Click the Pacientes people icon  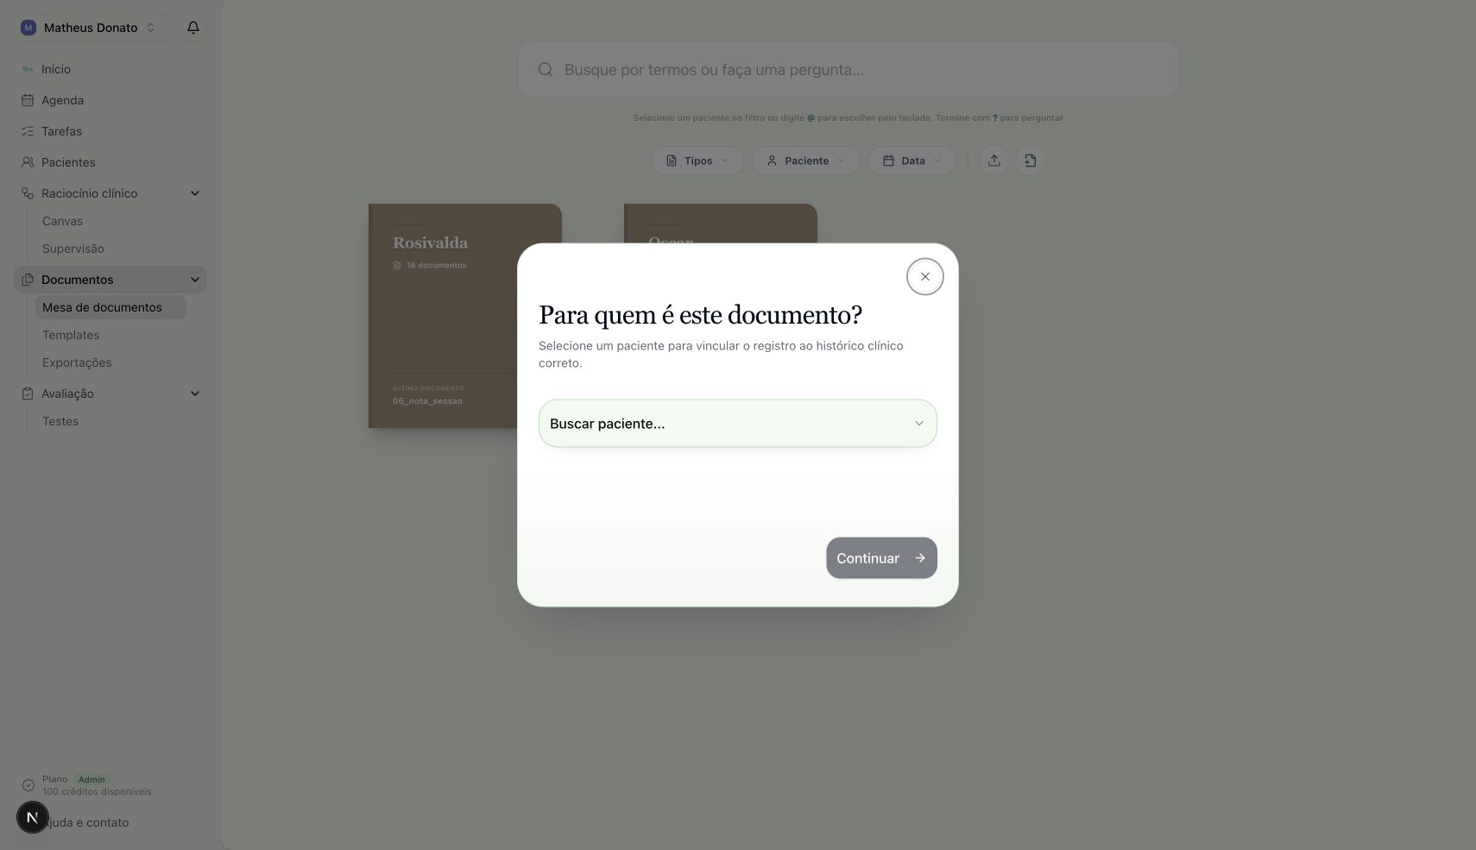(28, 162)
